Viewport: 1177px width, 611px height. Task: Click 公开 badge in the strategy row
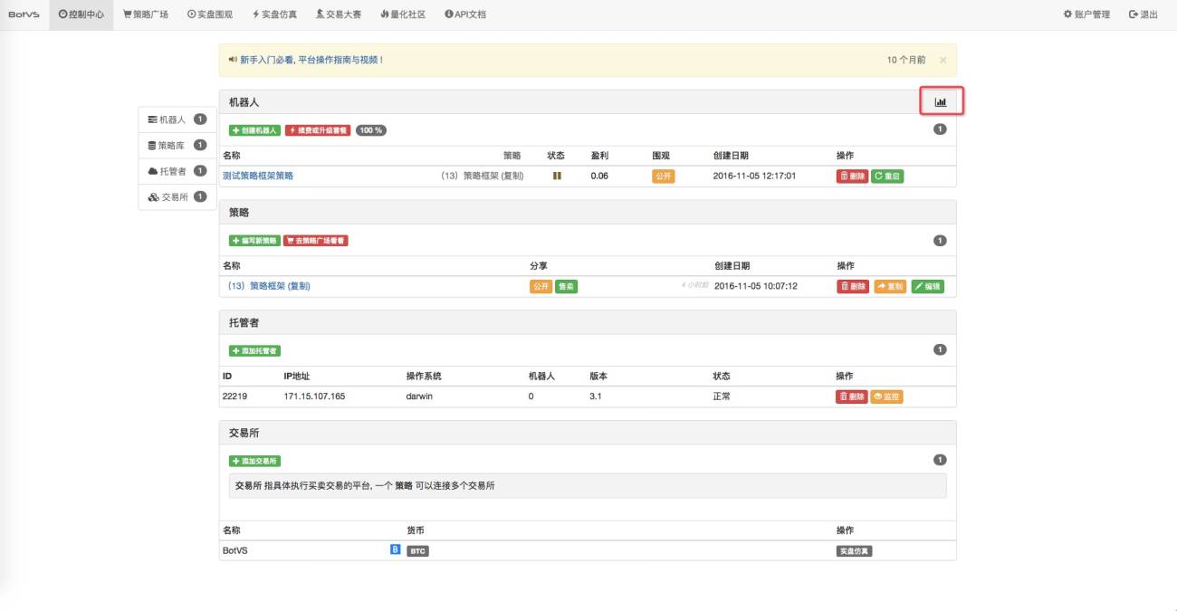click(x=541, y=286)
